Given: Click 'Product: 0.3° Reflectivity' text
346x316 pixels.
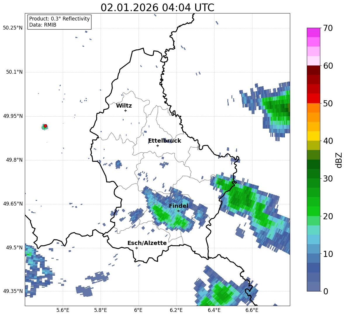Looking at the screenshot, I should [x=59, y=19].
